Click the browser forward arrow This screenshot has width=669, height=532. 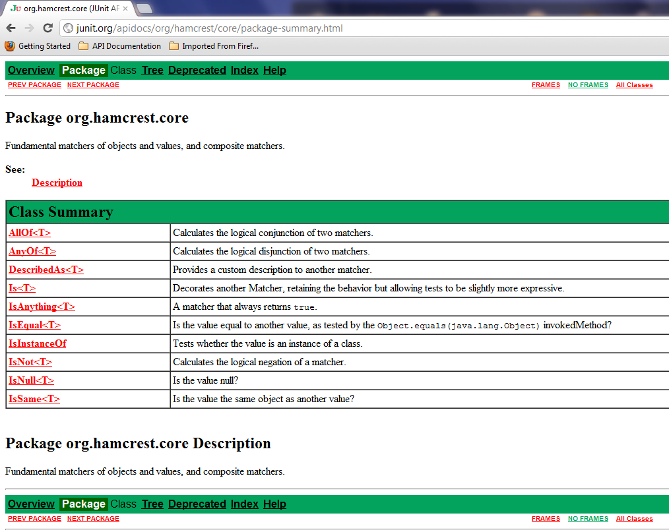(x=29, y=28)
